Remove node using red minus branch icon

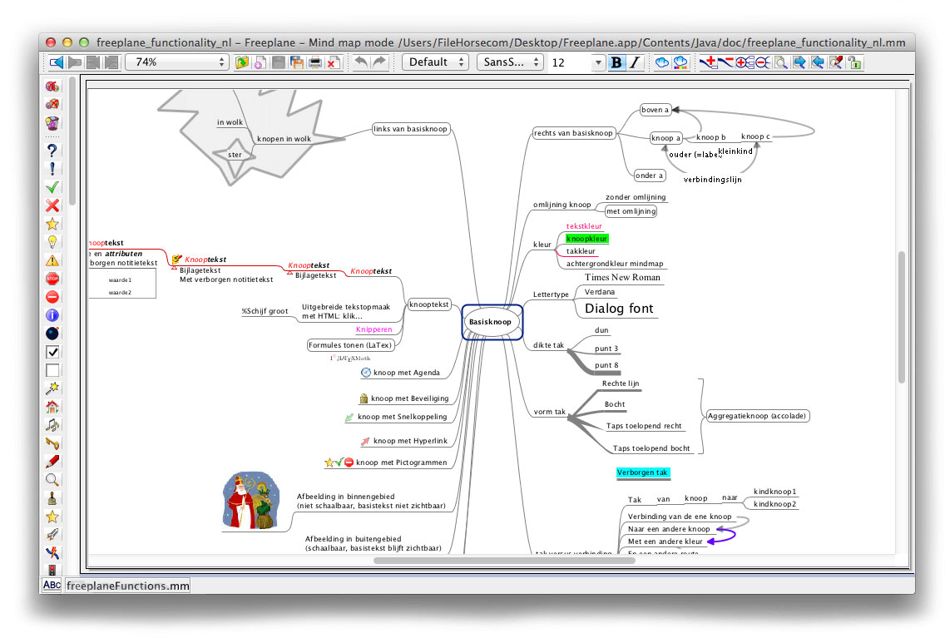click(x=725, y=62)
